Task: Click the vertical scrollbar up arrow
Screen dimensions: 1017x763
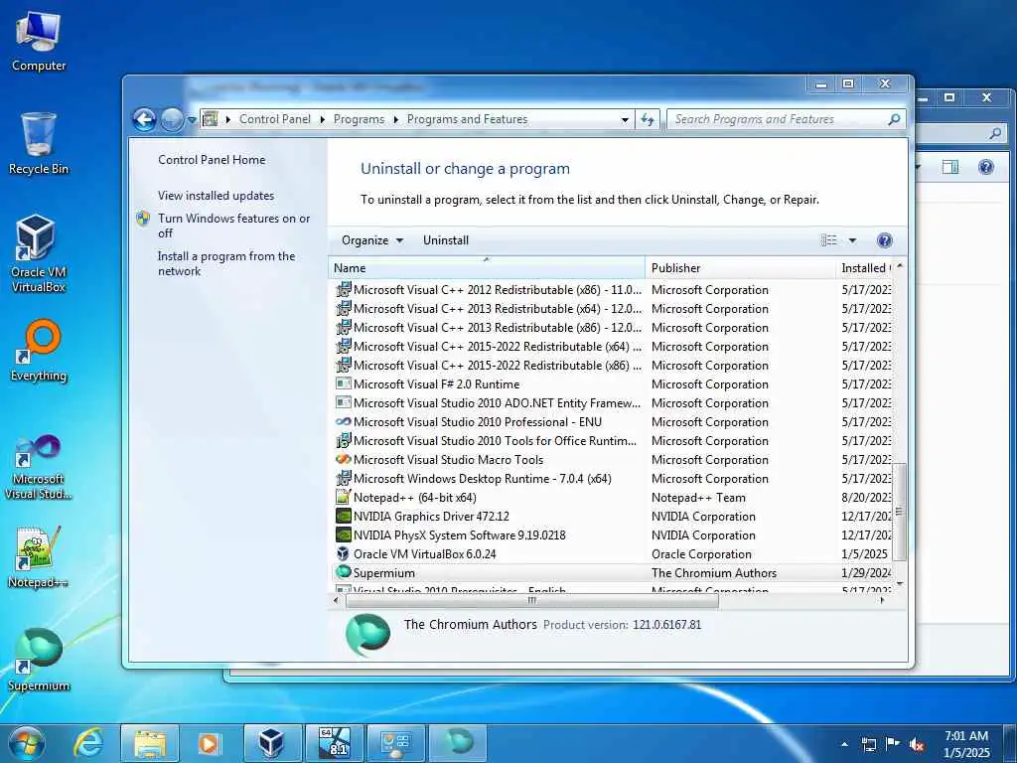Action: click(899, 266)
